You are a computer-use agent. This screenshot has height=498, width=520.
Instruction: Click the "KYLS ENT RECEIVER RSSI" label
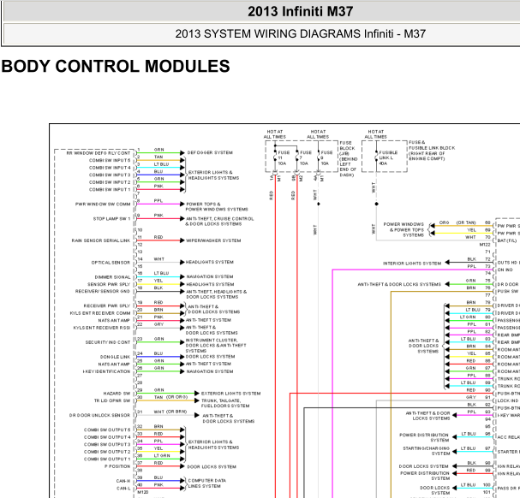[x=102, y=328]
